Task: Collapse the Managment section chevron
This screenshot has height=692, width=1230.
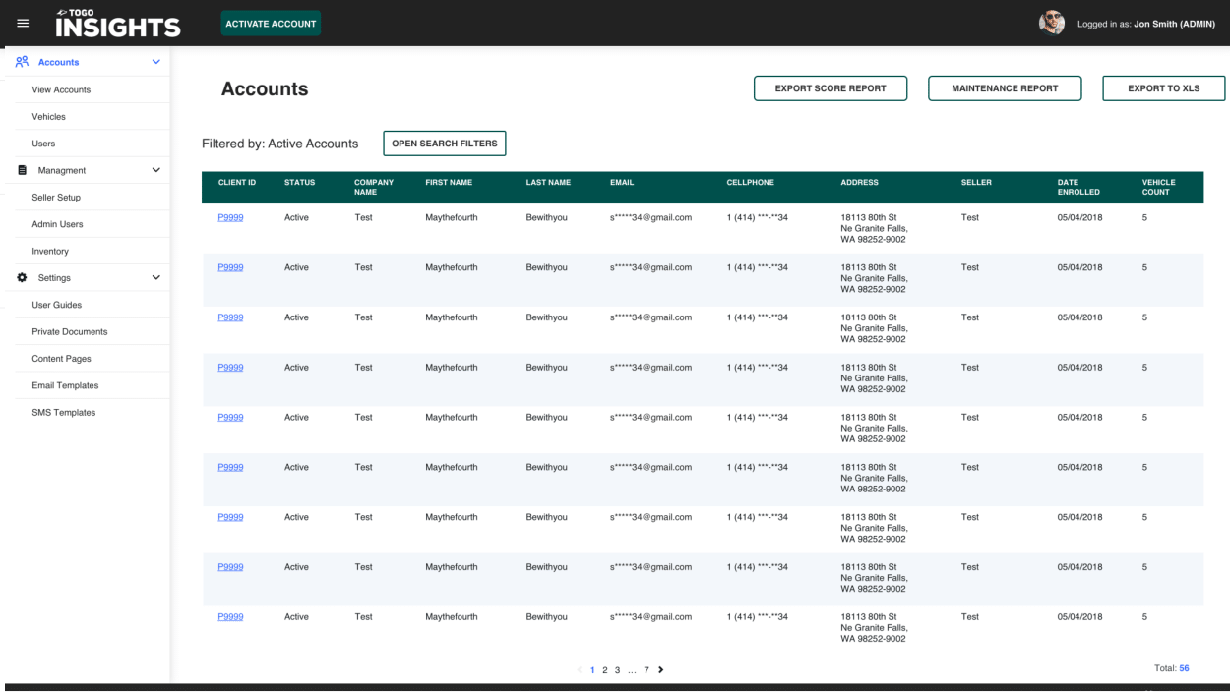Action: tap(155, 170)
